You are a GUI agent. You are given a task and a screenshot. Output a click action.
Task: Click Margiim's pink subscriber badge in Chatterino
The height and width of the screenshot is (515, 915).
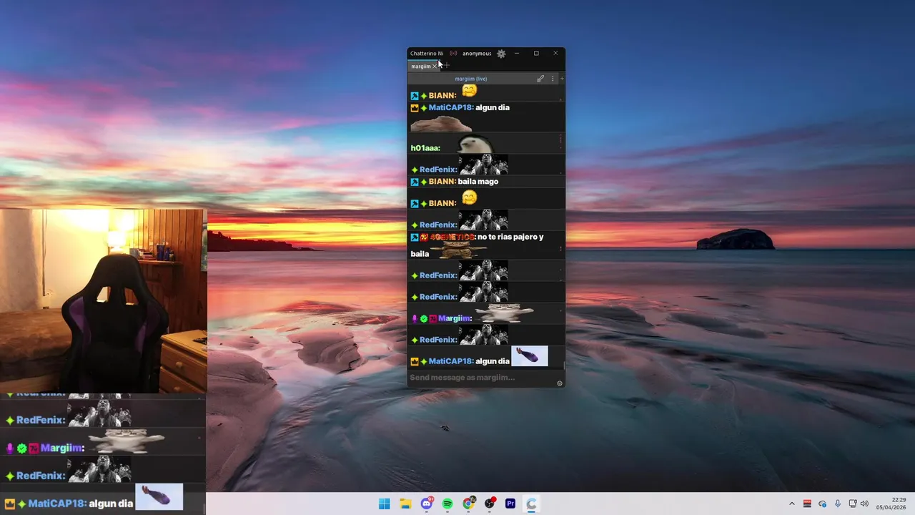(x=433, y=318)
